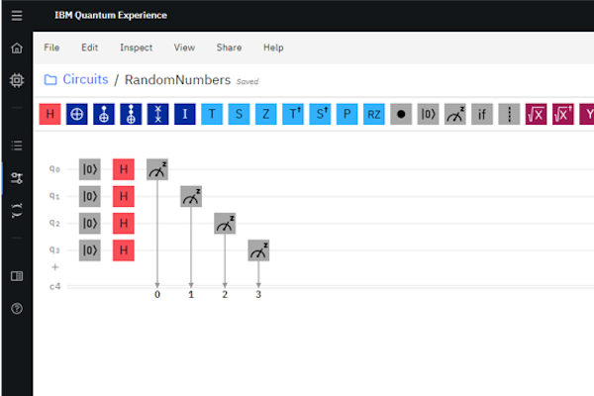The image size is (594, 396).
Task: Click the measurement operation in gate palette
Action: [454, 114]
